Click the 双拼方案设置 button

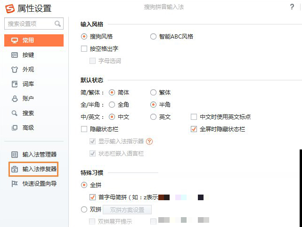tap(127, 210)
